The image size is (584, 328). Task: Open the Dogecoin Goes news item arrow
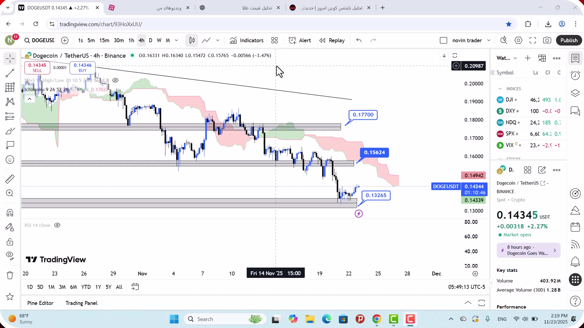(555, 251)
